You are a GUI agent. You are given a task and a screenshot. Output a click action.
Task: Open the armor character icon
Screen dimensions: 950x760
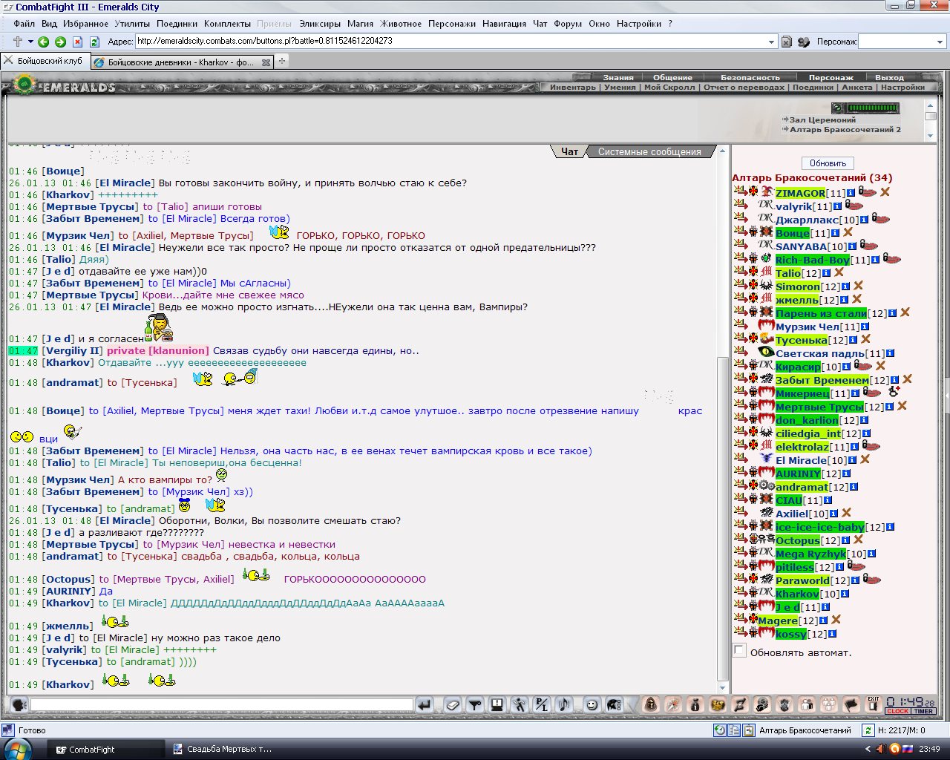(784, 704)
